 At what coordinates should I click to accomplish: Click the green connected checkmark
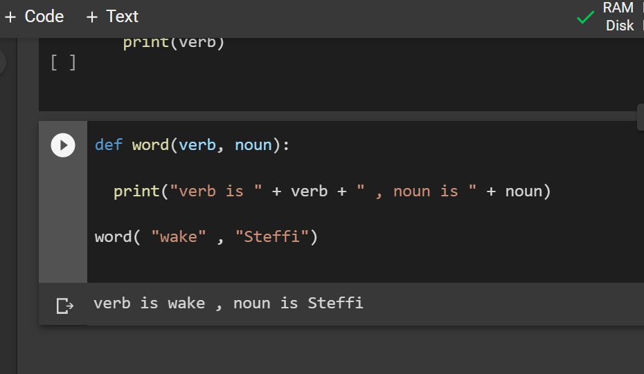coord(585,17)
